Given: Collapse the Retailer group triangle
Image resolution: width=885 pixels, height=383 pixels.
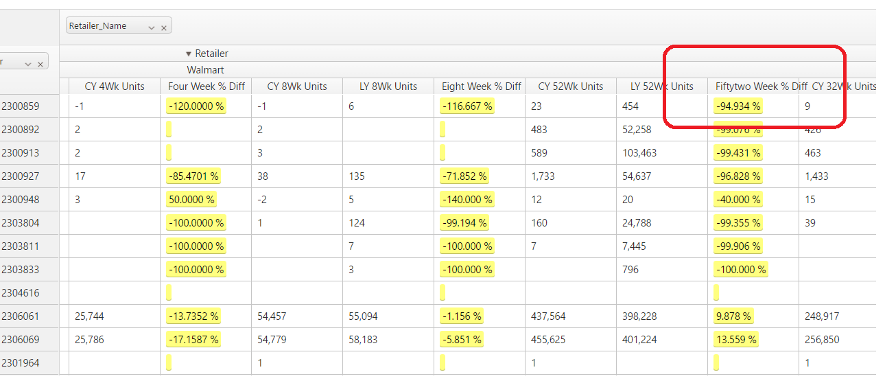Looking at the screenshot, I should [x=189, y=54].
